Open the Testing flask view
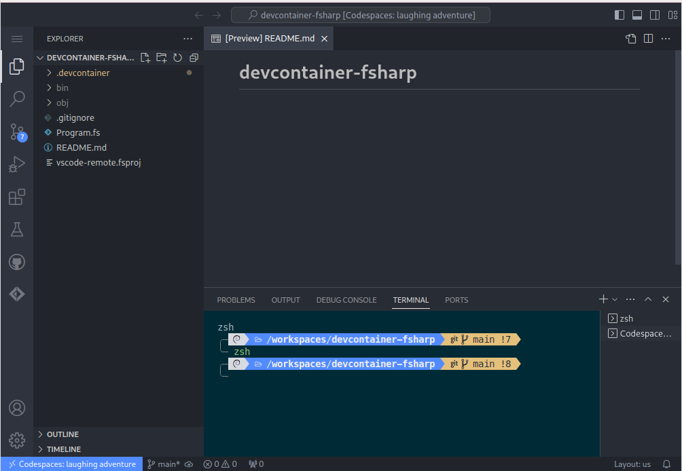This screenshot has height=471, width=682. (x=17, y=229)
